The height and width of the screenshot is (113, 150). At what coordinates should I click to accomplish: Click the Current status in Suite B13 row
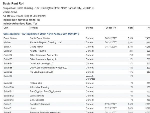click(x=90, y=100)
